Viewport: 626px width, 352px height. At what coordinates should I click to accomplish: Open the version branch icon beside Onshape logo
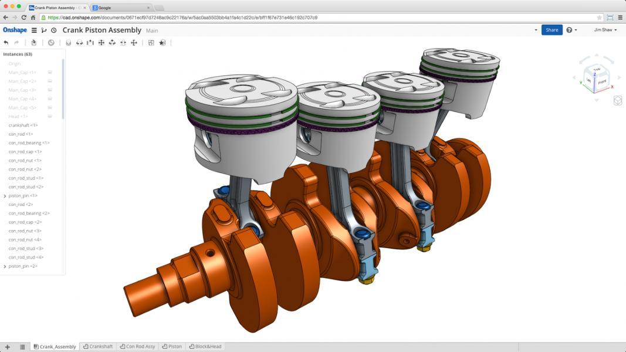pos(44,30)
